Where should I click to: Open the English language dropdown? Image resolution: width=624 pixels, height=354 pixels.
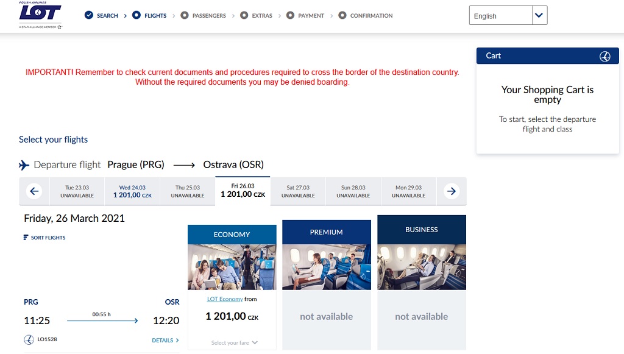click(508, 15)
